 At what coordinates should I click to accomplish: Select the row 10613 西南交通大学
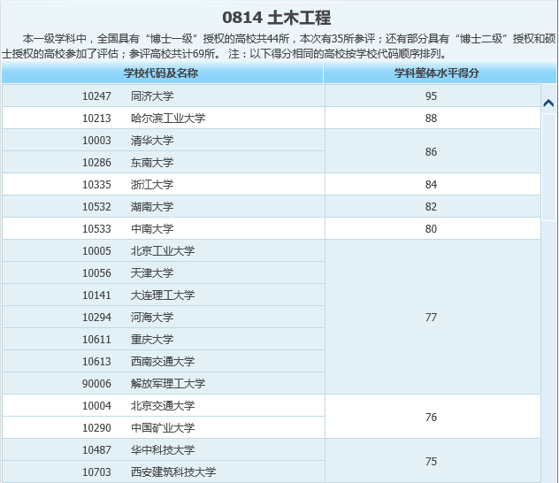coord(164,361)
